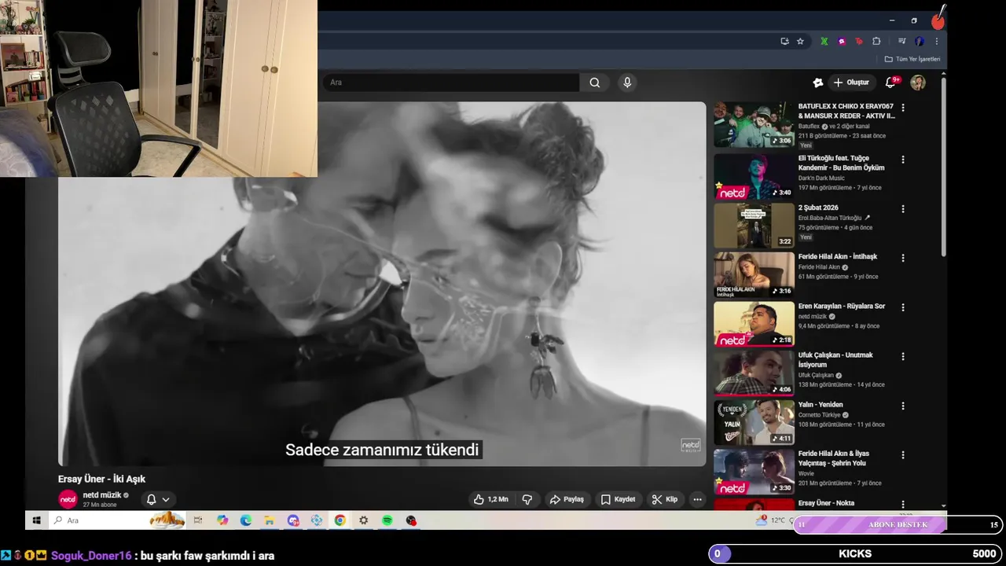Open the red Tp browser extension
Image resolution: width=1006 pixels, height=566 pixels.
tap(859, 41)
